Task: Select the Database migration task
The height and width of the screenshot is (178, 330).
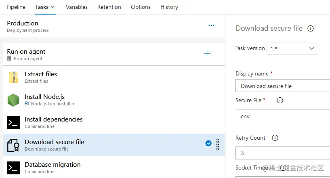Action: coord(114,168)
